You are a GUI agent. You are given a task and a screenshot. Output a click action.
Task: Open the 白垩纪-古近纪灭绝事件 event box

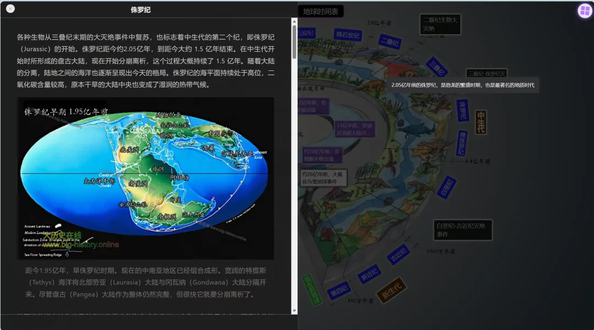click(463, 230)
